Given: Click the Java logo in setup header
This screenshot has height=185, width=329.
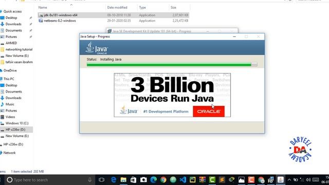Looking at the screenshot, I should 97,48.
